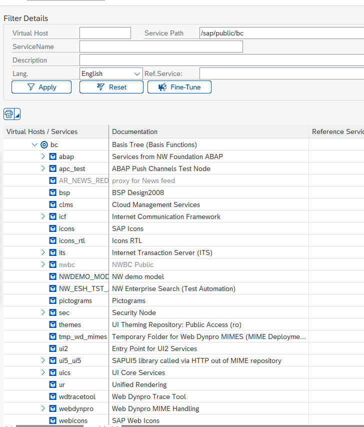Click the tmp_wd_mimes service icon
Image resolution: width=364 pixels, height=427 pixels.
point(53,336)
